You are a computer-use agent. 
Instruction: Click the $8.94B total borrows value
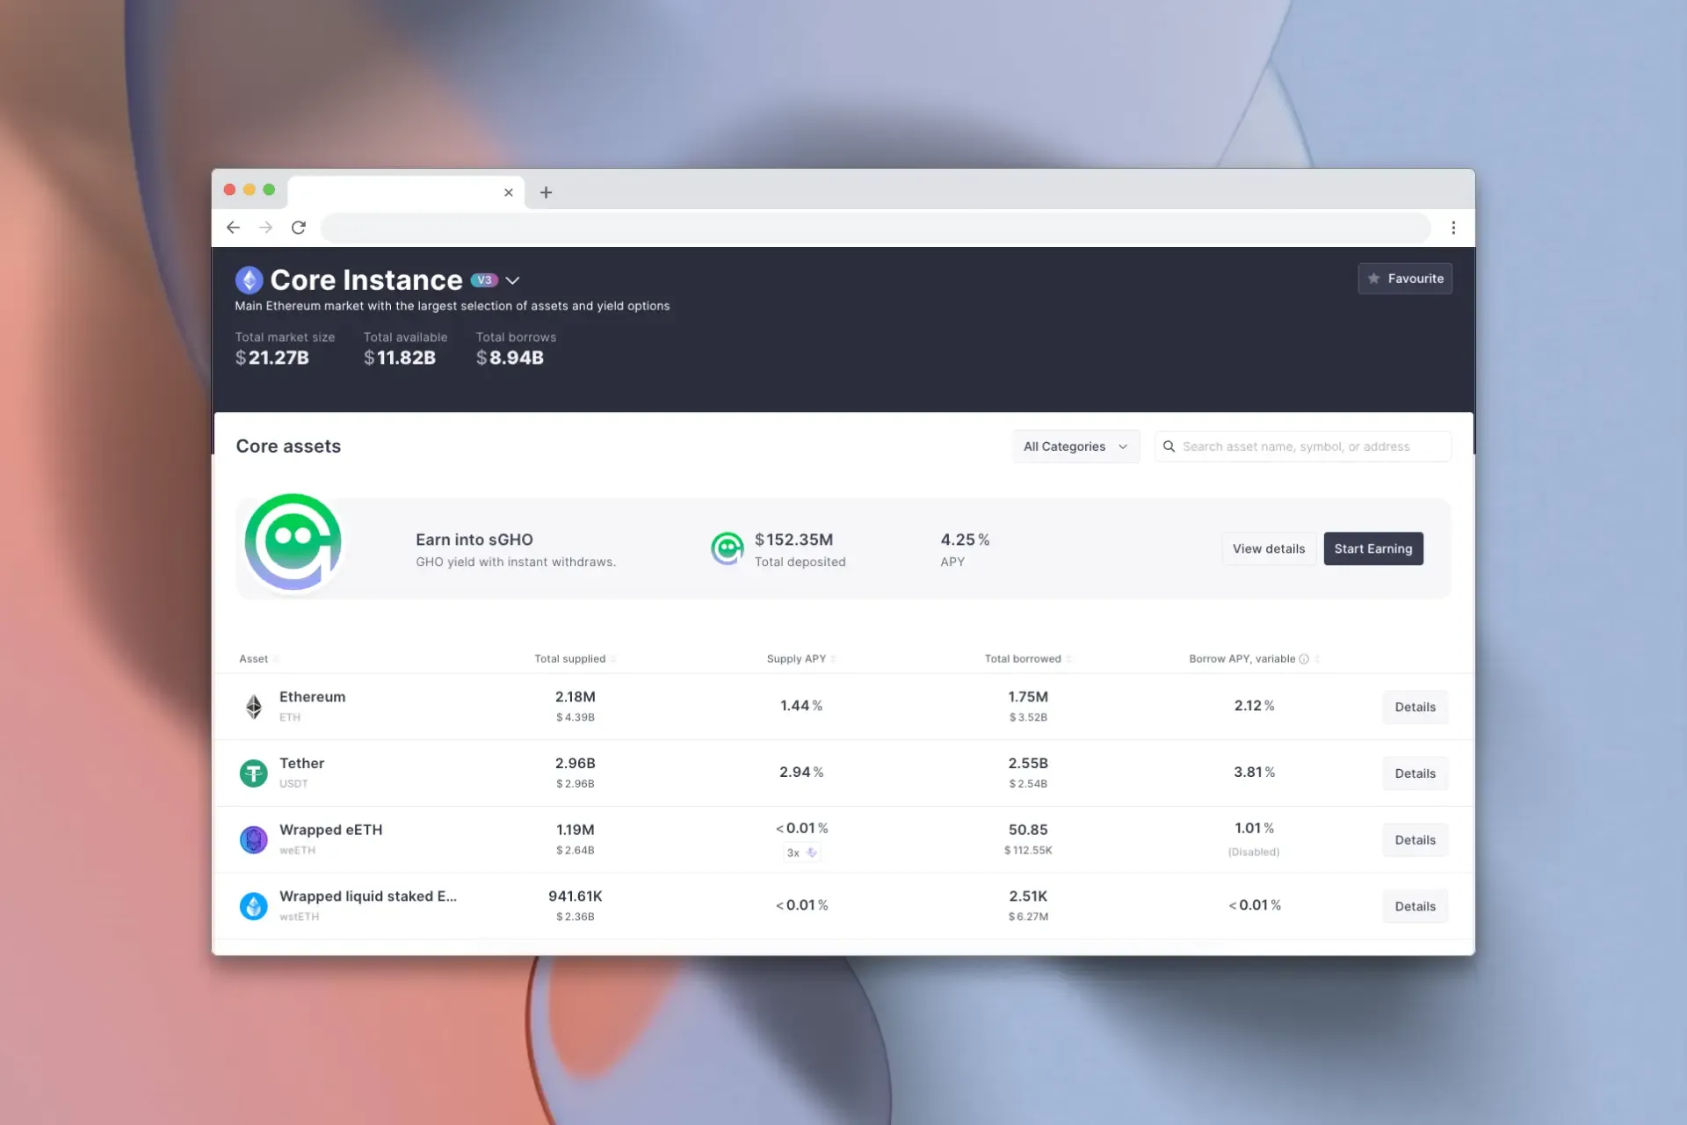[510, 358]
